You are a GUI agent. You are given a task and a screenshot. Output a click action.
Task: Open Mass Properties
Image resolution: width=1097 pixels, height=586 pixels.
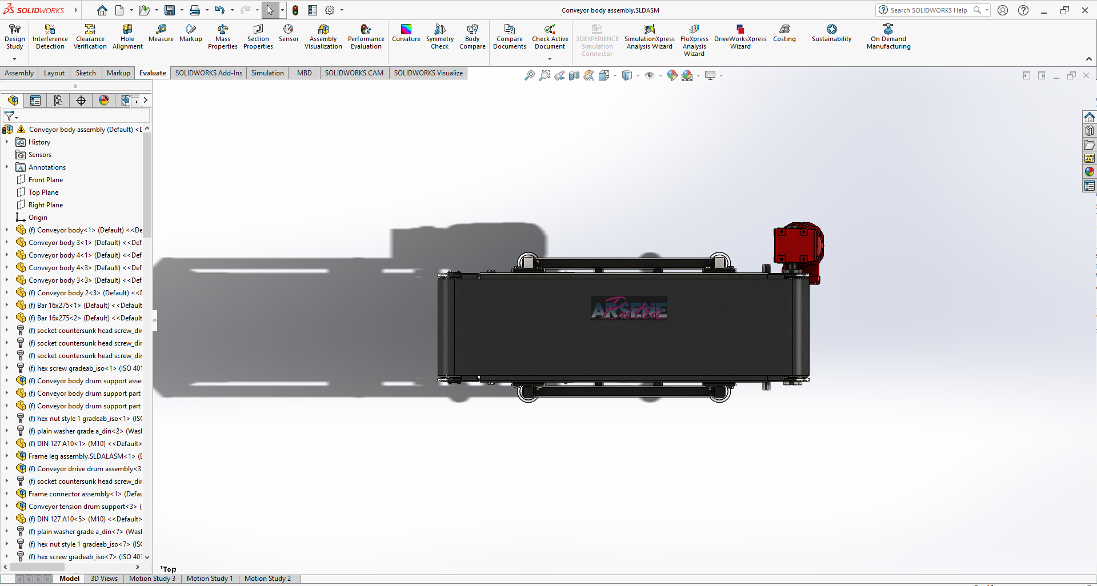(x=223, y=37)
